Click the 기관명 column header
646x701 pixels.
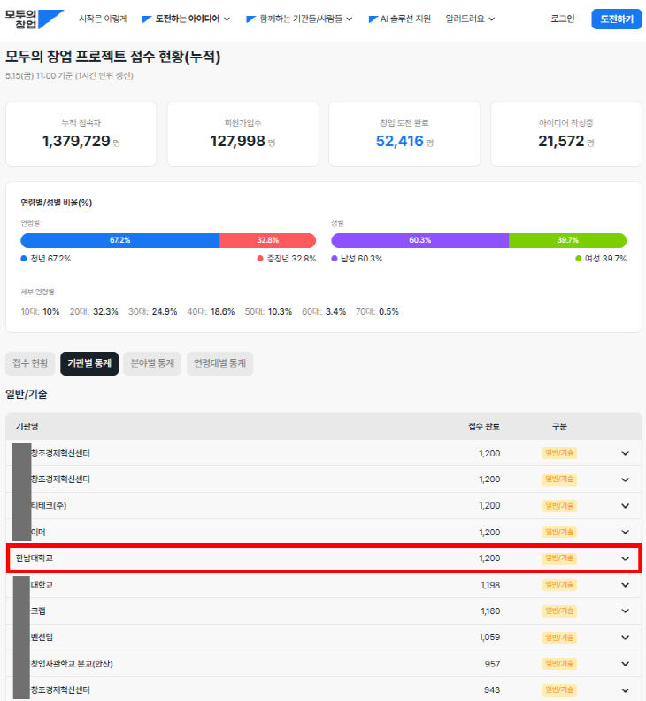coord(27,426)
